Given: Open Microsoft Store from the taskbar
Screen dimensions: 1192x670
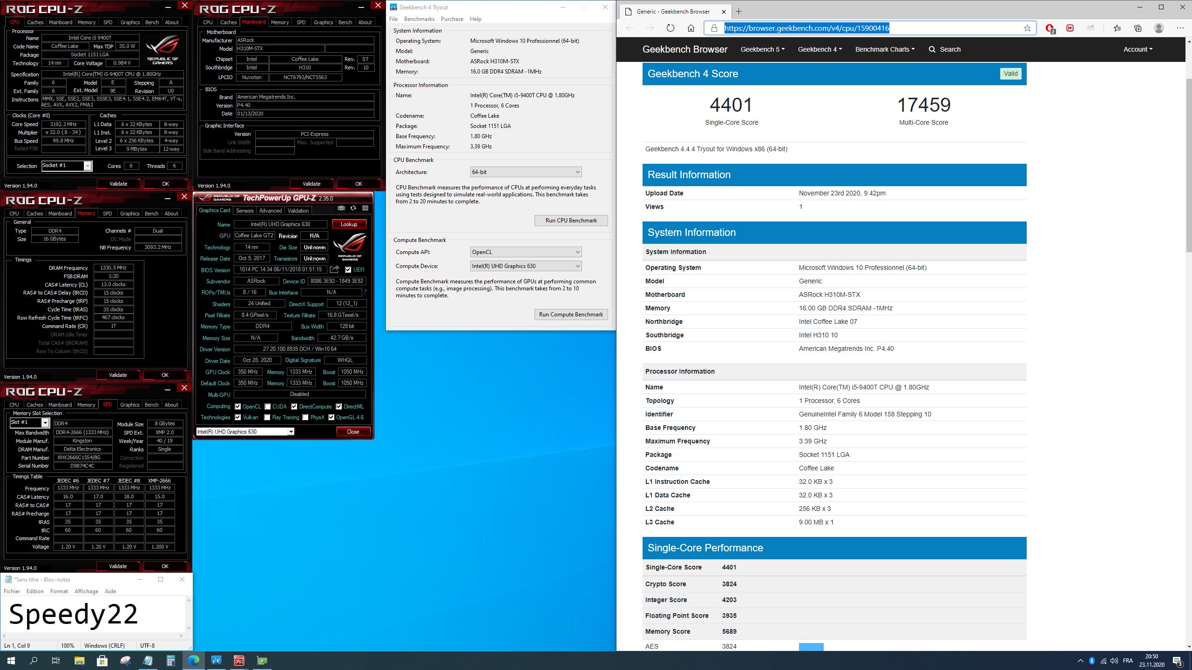Looking at the screenshot, I should click(x=102, y=661).
